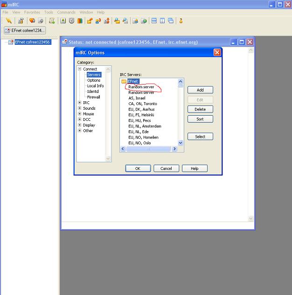Screen dimensions: 292x295
Task: Click the DCC Chat toolbar icon
Action: click(98, 21)
